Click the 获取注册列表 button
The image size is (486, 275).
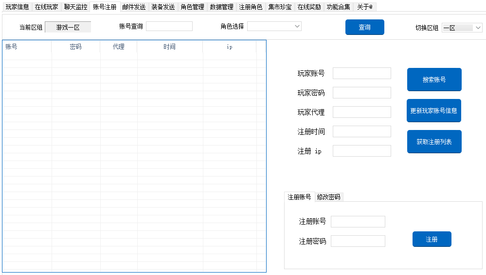tap(434, 142)
